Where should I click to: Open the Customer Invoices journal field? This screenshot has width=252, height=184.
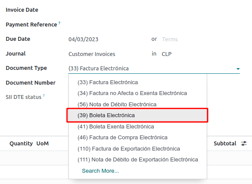coord(92,54)
